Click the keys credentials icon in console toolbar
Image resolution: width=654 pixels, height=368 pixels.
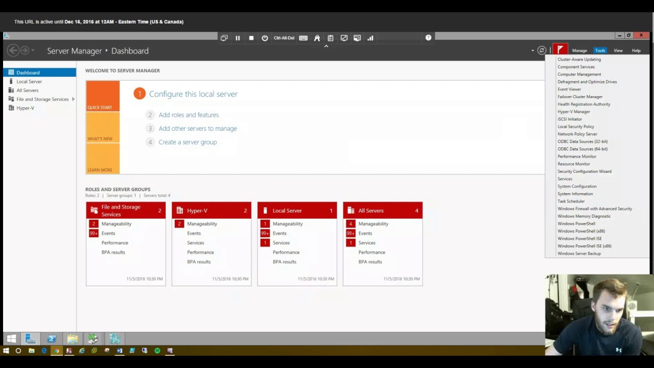point(317,38)
